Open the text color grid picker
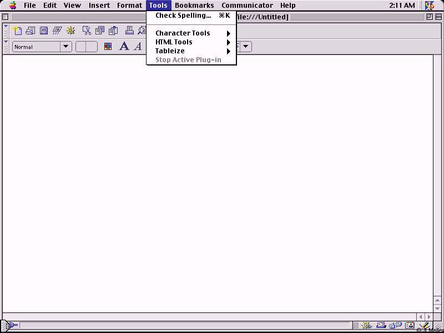Image resolution: width=444 pixels, height=333 pixels. [108, 47]
